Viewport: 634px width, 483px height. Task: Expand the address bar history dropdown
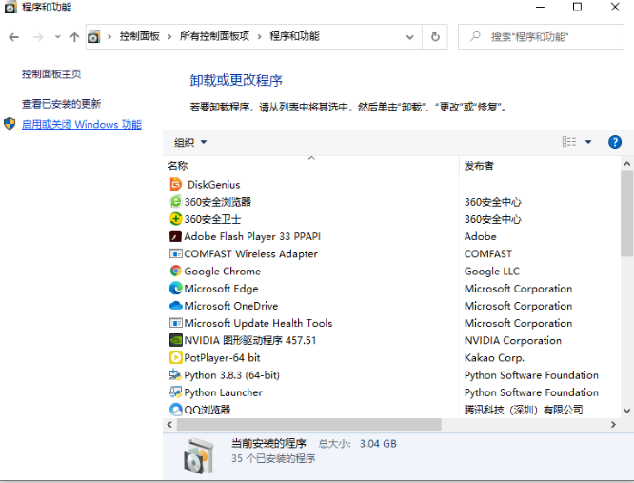point(409,36)
